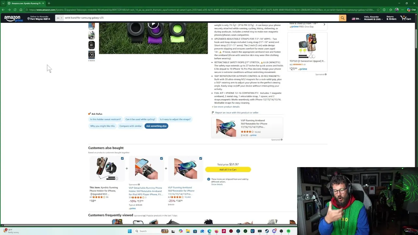Open Returns & Orders
The width and height of the screenshot is (418, 235).
tap(391, 18)
